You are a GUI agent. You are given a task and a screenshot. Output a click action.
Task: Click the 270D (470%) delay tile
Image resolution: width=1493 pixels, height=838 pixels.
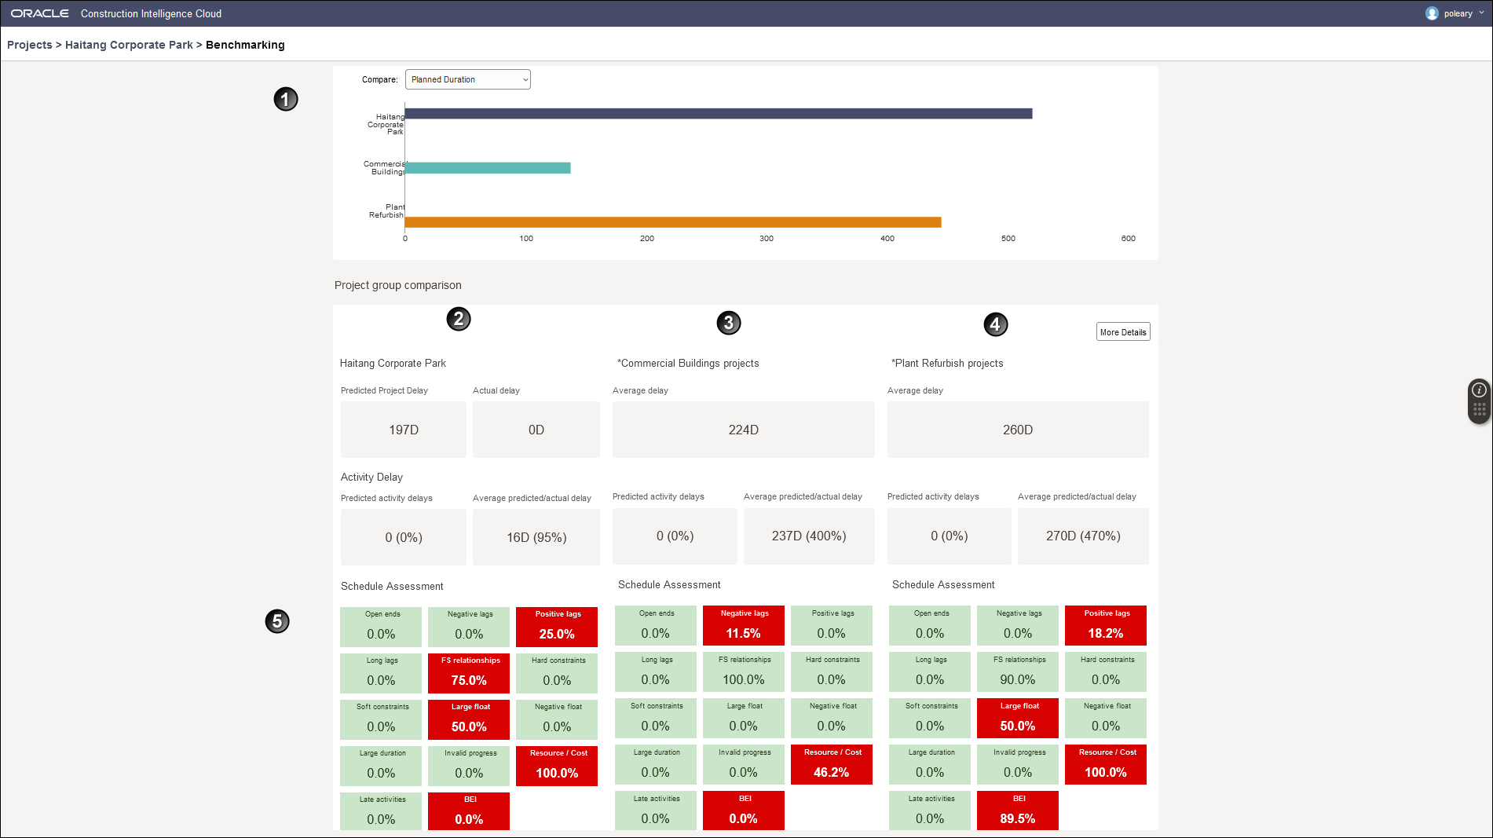coord(1083,536)
